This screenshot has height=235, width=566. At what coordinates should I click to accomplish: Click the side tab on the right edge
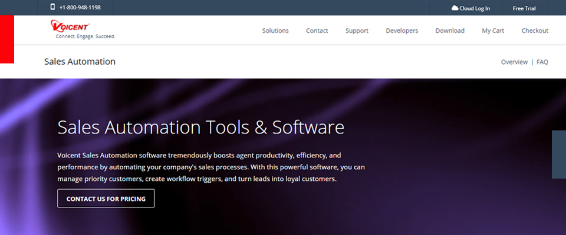point(559,155)
